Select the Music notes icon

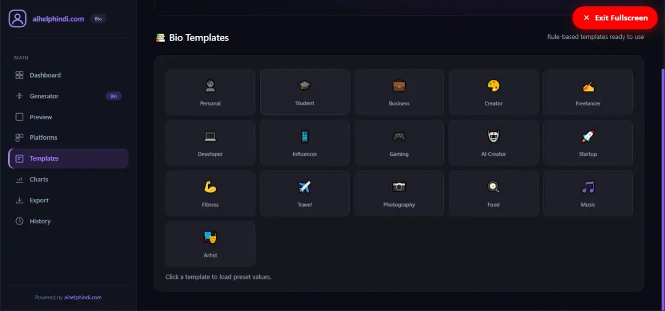coord(588,187)
